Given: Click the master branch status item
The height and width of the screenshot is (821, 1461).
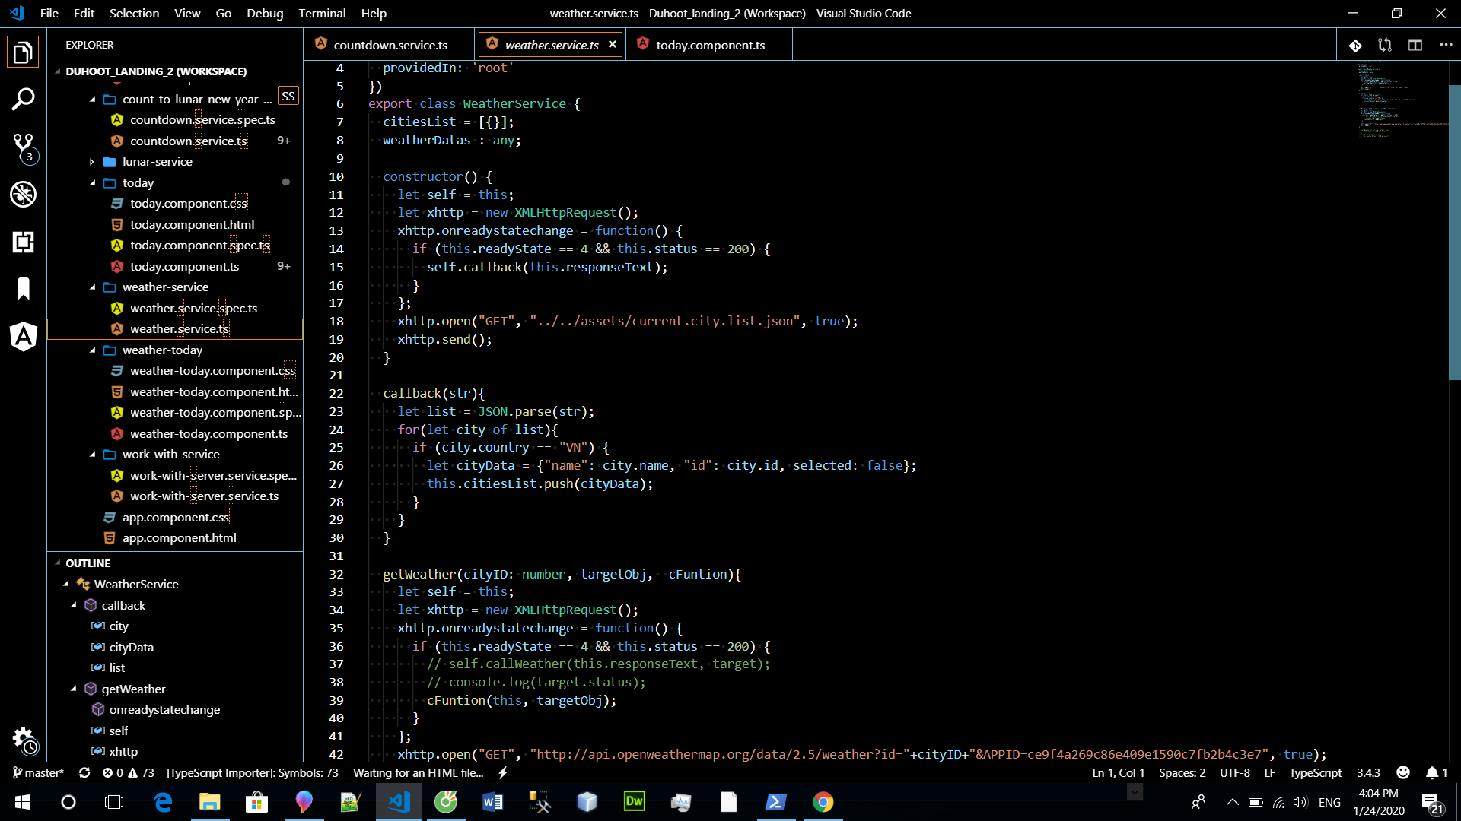Looking at the screenshot, I should (x=38, y=773).
